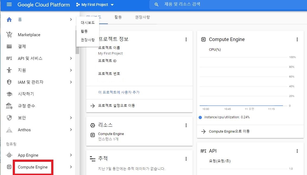The width and height of the screenshot is (307, 175).
Task: Click the search magnifier icon
Action: 156,5
